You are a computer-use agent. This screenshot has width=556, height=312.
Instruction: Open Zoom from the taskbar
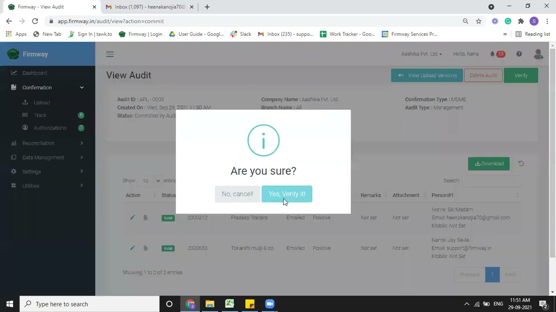point(269,304)
